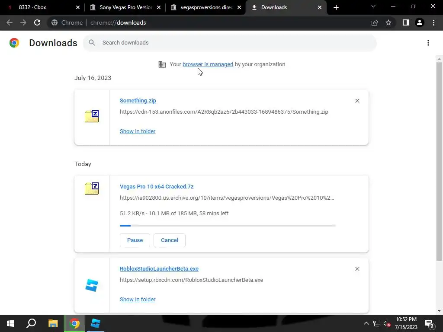
Task: Click the Vegas Pro 10 x64 Cracked.7z name
Action: (x=157, y=187)
